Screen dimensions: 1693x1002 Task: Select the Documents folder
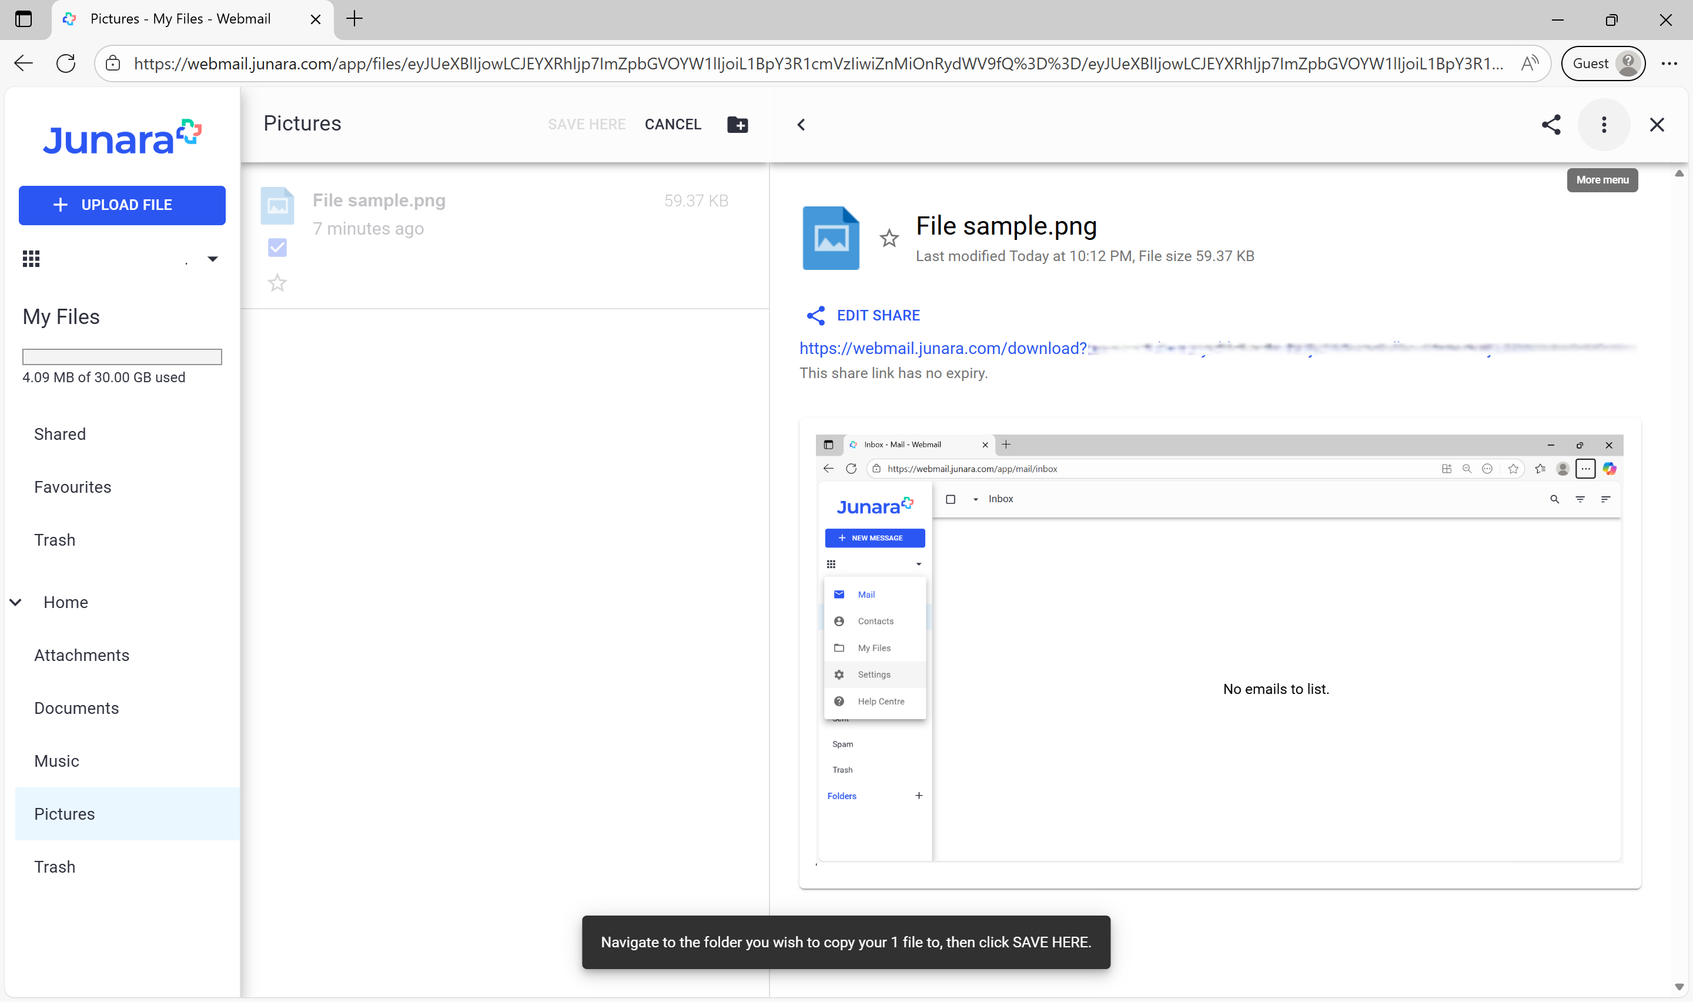click(x=76, y=709)
